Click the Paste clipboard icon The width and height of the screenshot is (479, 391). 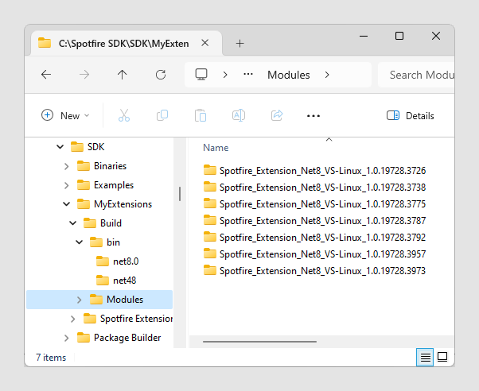pos(201,115)
